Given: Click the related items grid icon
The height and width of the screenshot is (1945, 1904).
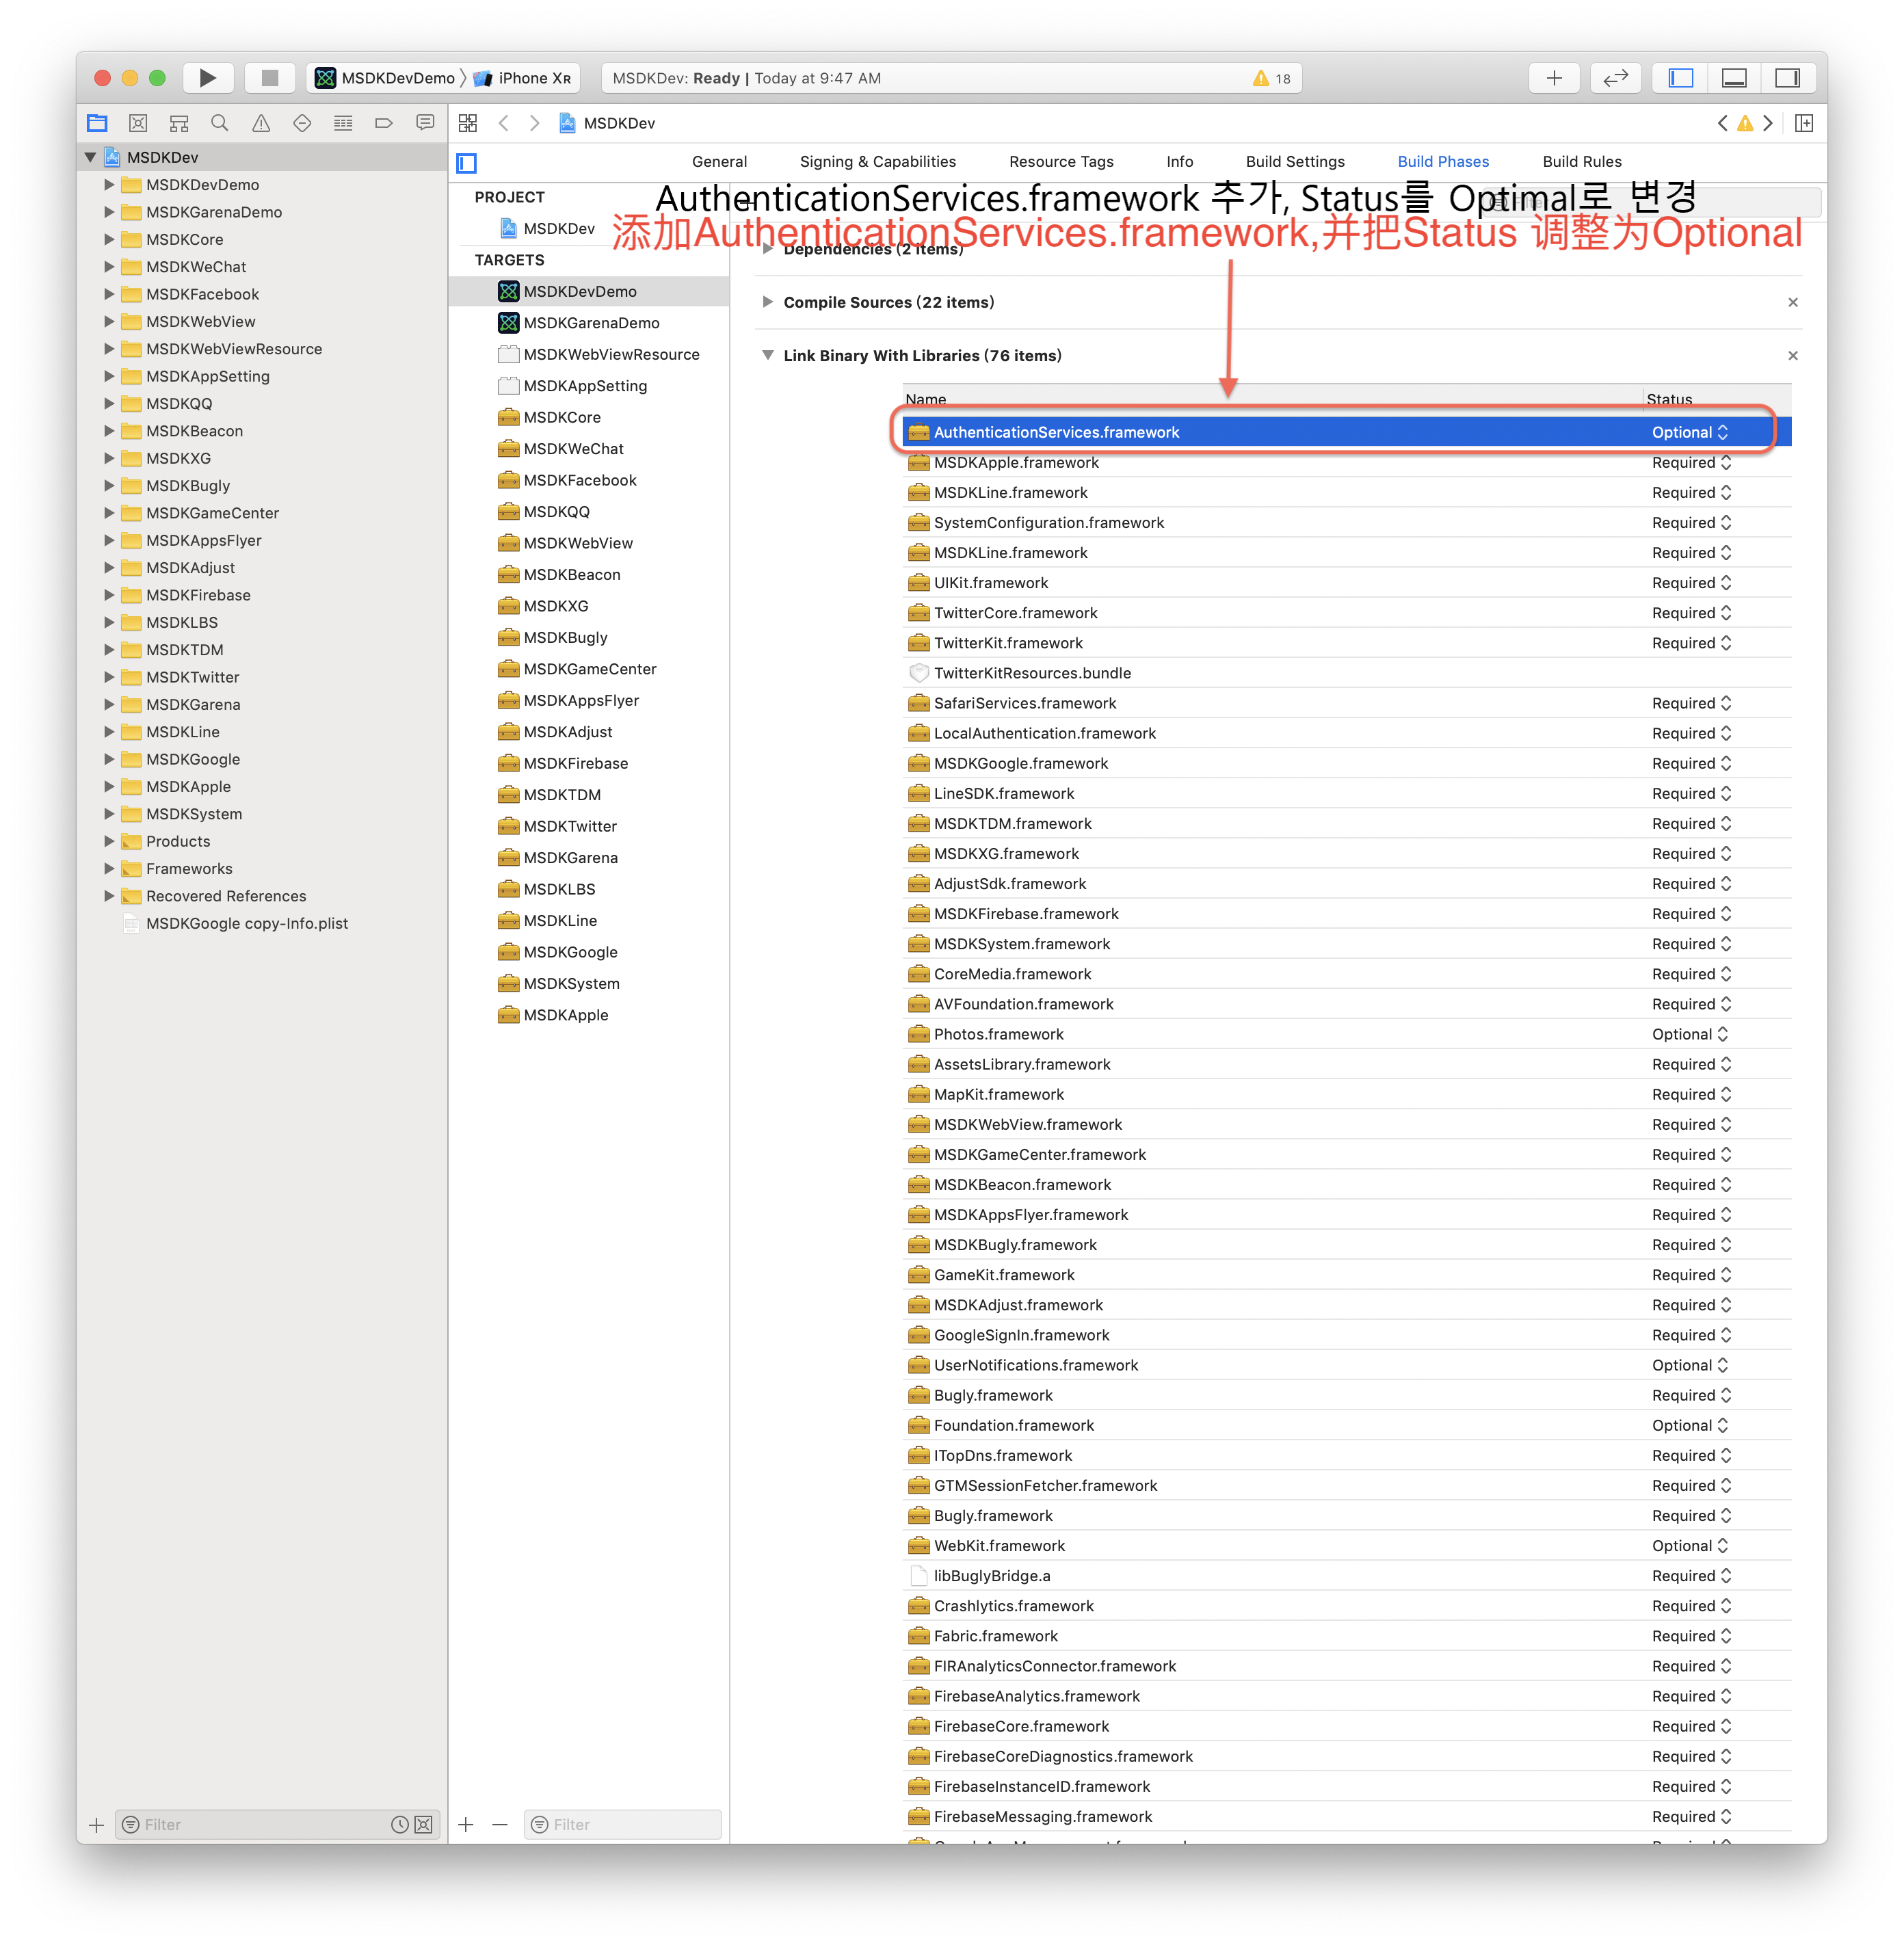Looking at the screenshot, I should (468, 123).
